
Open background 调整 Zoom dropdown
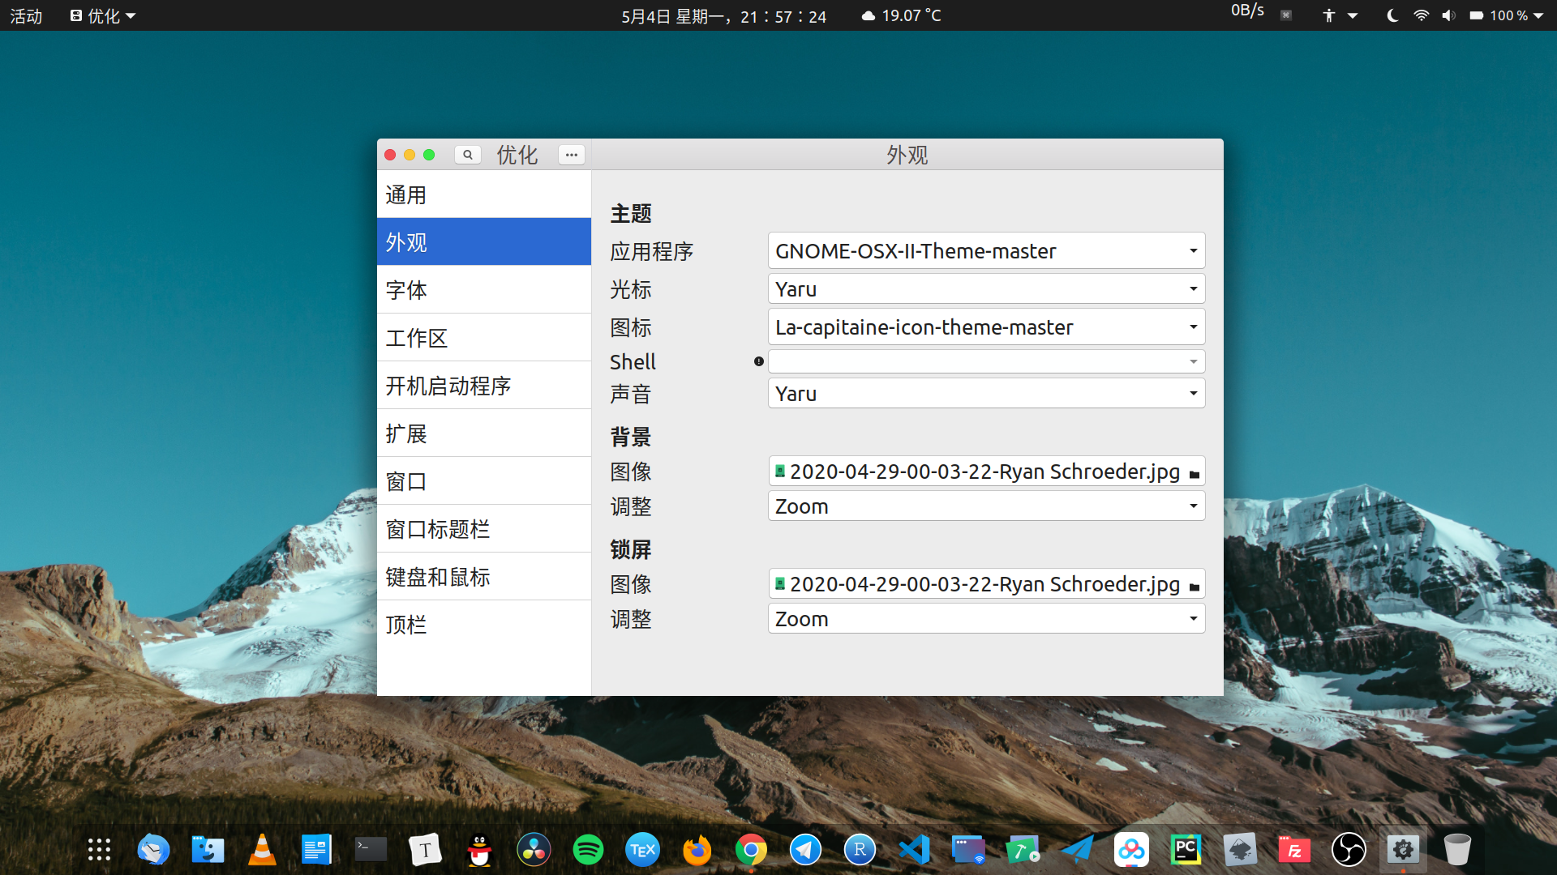(x=985, y=506)
